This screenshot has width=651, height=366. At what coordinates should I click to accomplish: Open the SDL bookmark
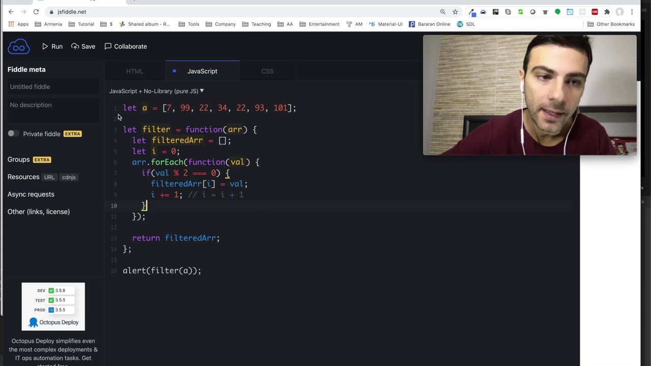coord(466,24)
